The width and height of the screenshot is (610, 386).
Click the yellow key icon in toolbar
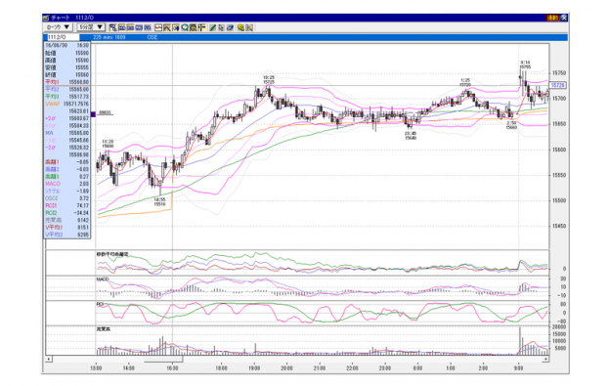240,27
